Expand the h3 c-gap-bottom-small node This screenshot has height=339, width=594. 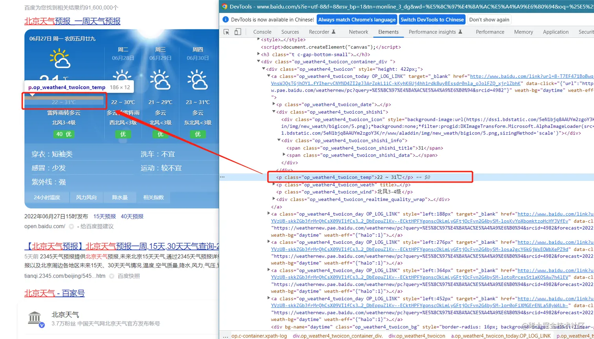258,54
